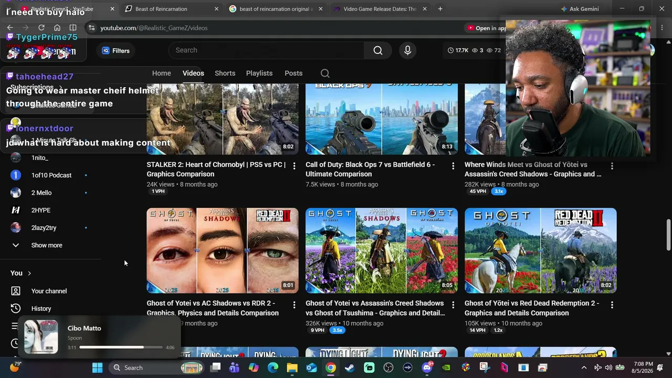Expand Show more subscriptions

coord(47,245)
